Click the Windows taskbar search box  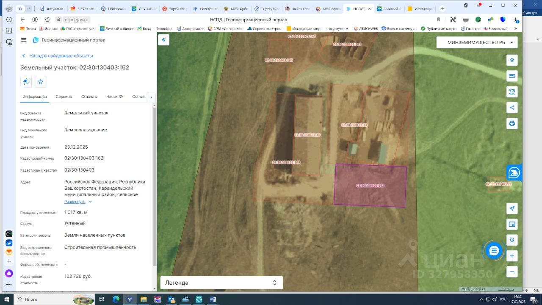[55, 299]
